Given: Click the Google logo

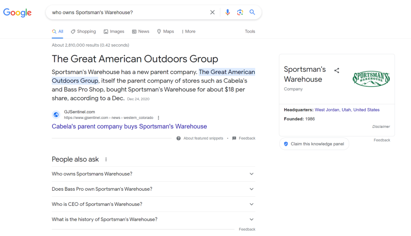Looking at the screenshot, I should pyautogui.click(x=17, y=12).
